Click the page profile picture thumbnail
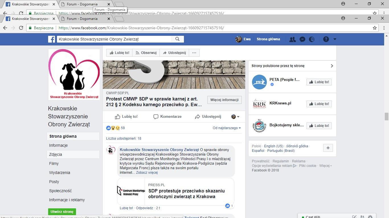 (x=74, y=74)
